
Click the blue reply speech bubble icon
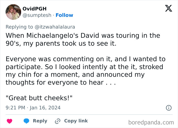pos(26,121)
